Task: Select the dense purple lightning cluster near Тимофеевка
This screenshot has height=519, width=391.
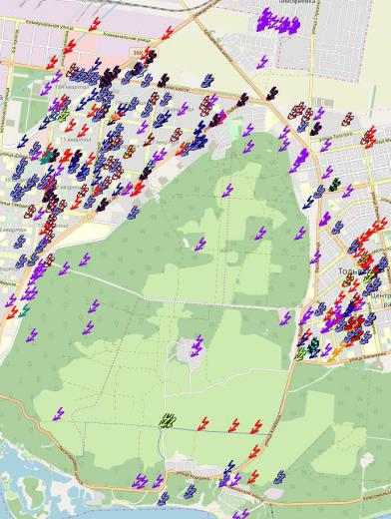Action: click(278, 21)
